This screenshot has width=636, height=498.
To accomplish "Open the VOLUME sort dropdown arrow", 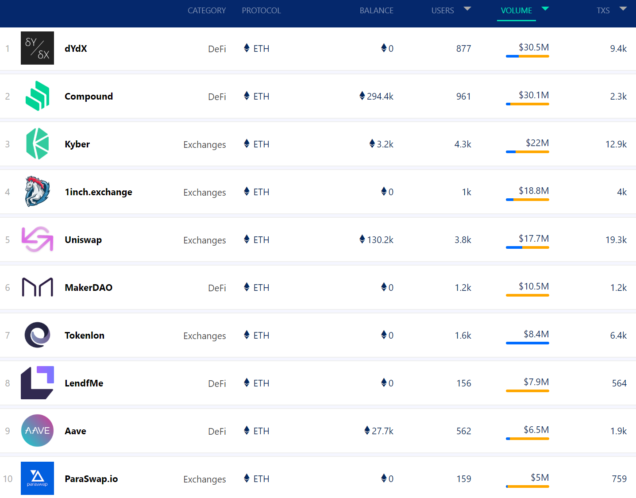I will click(545, 8).
